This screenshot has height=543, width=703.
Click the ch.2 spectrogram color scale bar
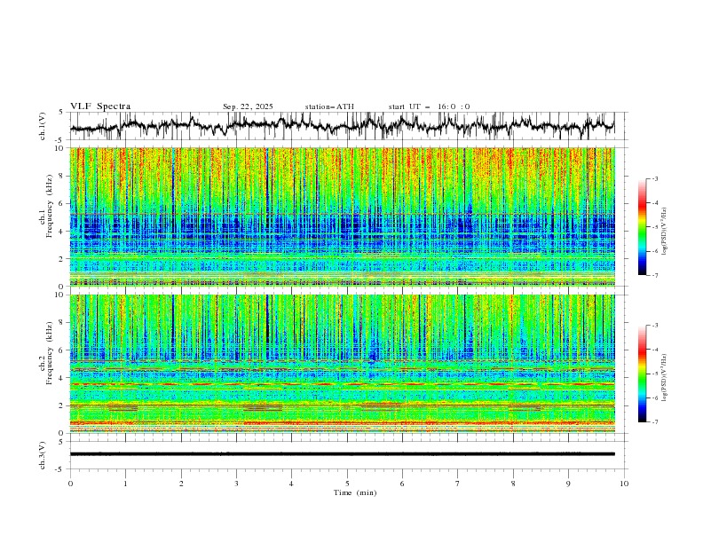pyautogui.click(x=643, y=374)
